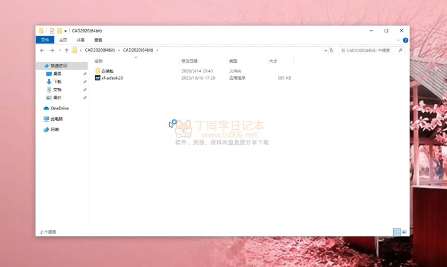
Task: Open OneDrive in the sidebar
Action: [x=59, y=108]
